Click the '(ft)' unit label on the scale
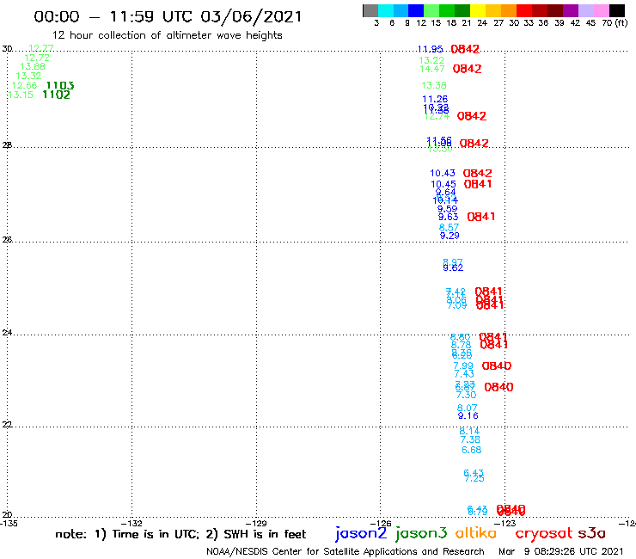 click(x=621, y=22)
